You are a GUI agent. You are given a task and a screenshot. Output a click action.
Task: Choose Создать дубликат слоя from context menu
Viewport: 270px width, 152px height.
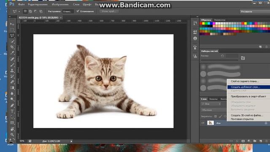click(x=248, y=87)
